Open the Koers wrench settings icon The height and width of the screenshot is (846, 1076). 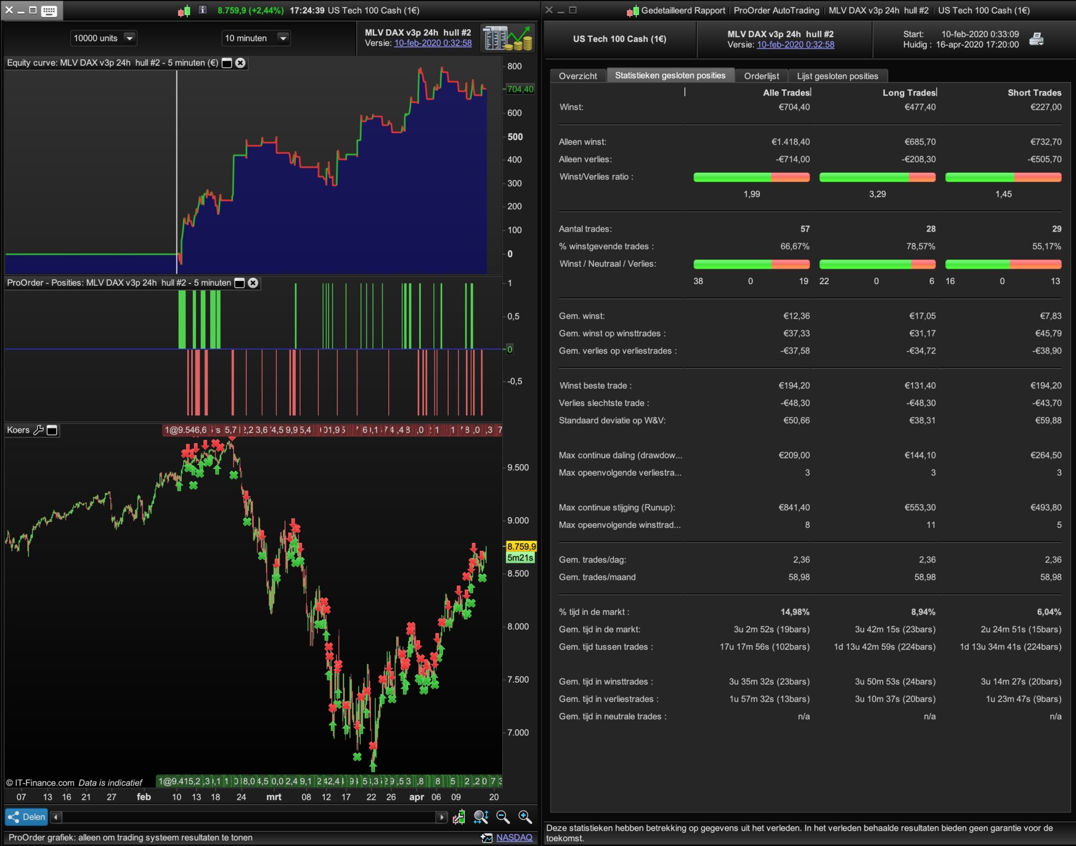click(x=38, y=430)
